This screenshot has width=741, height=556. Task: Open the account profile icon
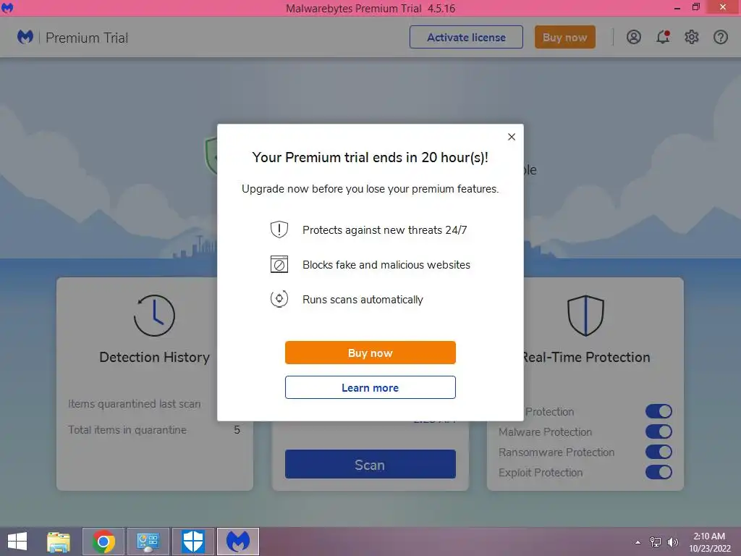point(634,37)
